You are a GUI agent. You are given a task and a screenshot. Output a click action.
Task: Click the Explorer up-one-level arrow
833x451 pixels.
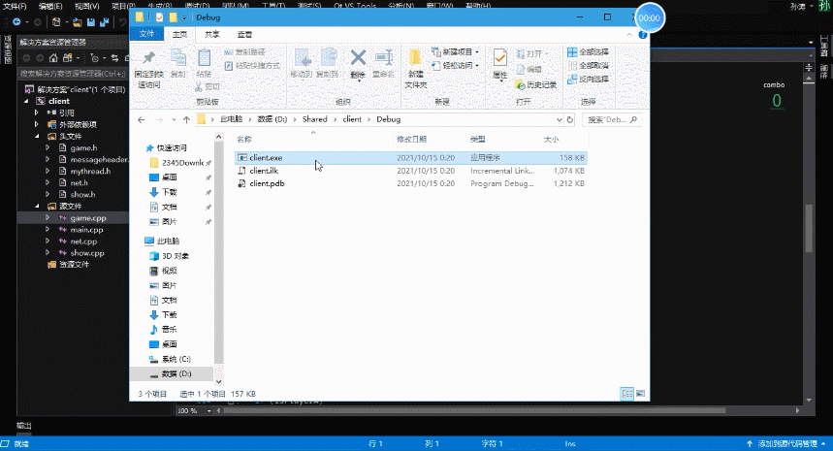pyautogui.click(x=186, y=120)
